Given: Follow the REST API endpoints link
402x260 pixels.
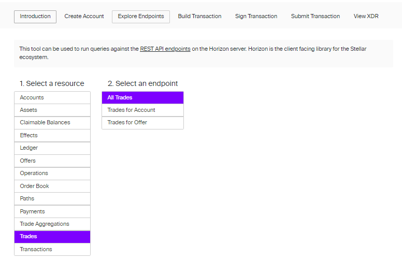Looking at the screenshot, I should click(x=165, y=49).
